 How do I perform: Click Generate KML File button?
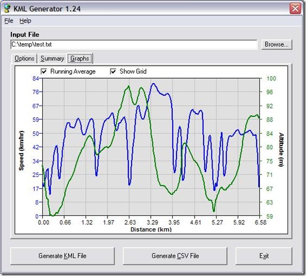[62, 256]
